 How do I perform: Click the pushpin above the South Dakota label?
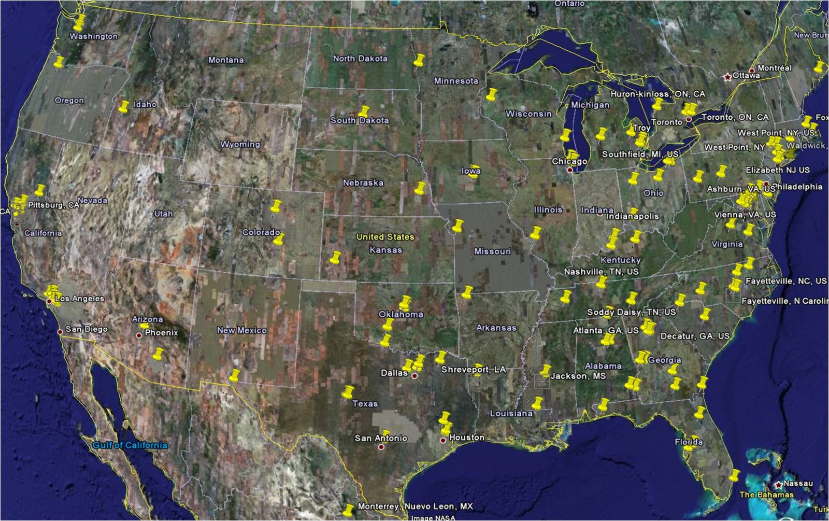(x=364, y=111)
